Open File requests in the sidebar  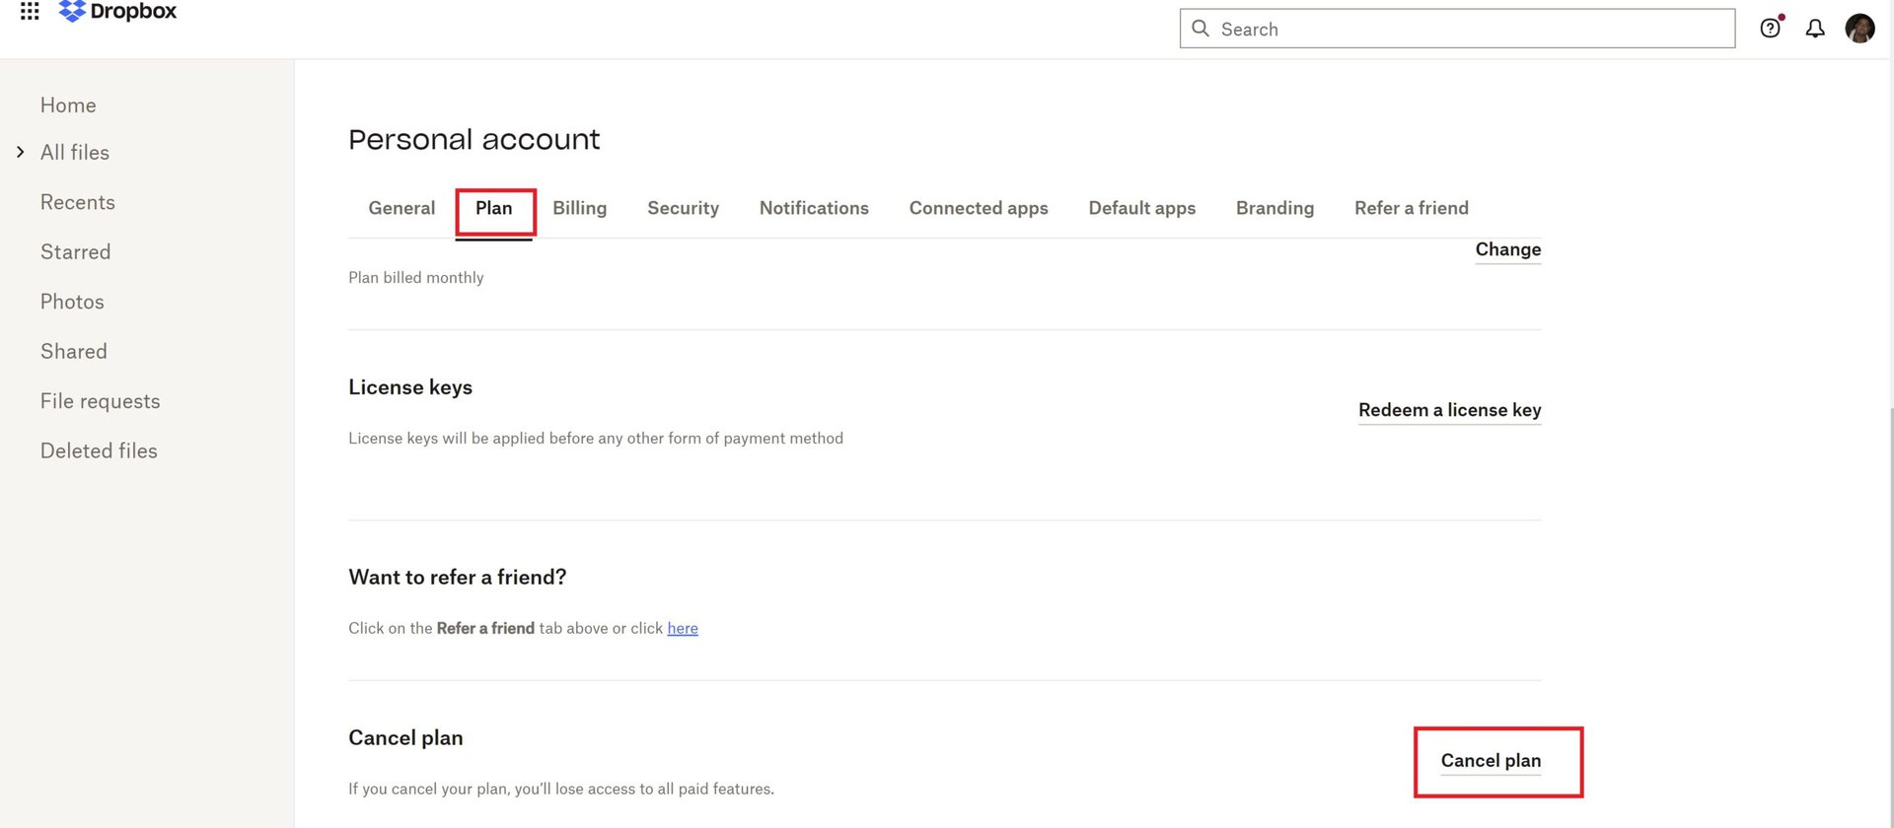[x=101, y=401]
